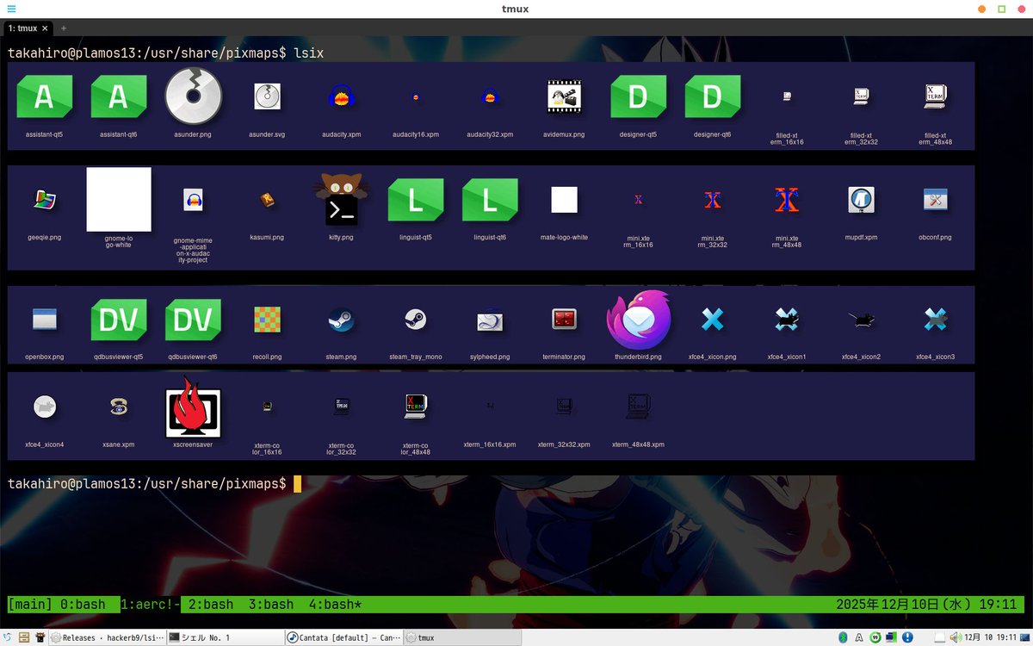The height and width of the screenshot is (646, 1033).
Task: Click the 'thunderbird.png' filename text
Action: tap(638, 357)
